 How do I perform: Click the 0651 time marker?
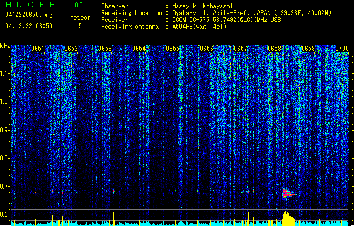pos(38,49)
